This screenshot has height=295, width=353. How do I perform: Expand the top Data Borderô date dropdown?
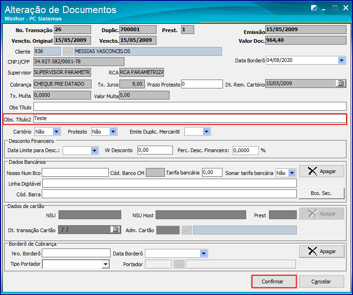pyautogui.click(x=341, y=60)
